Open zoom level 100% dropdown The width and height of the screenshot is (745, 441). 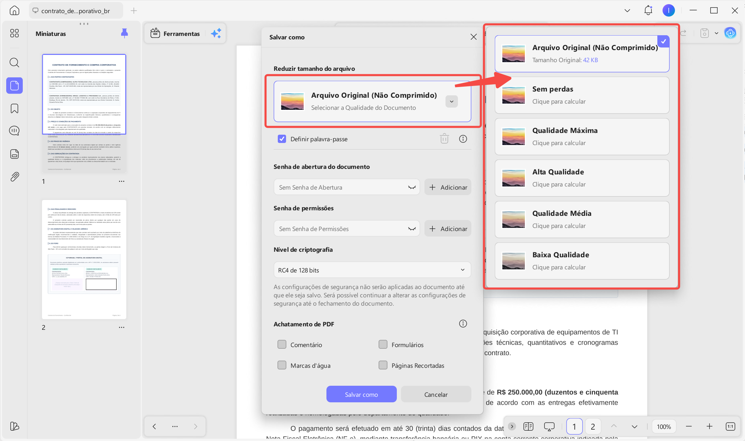pyautogui.click(x=664, y=426)
